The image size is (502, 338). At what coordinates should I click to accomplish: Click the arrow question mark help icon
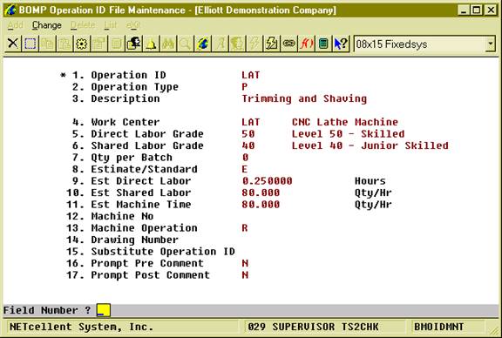coord(341,44)
